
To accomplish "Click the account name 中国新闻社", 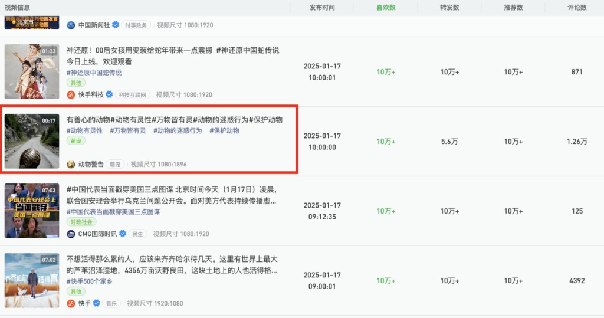I will 94,25.
